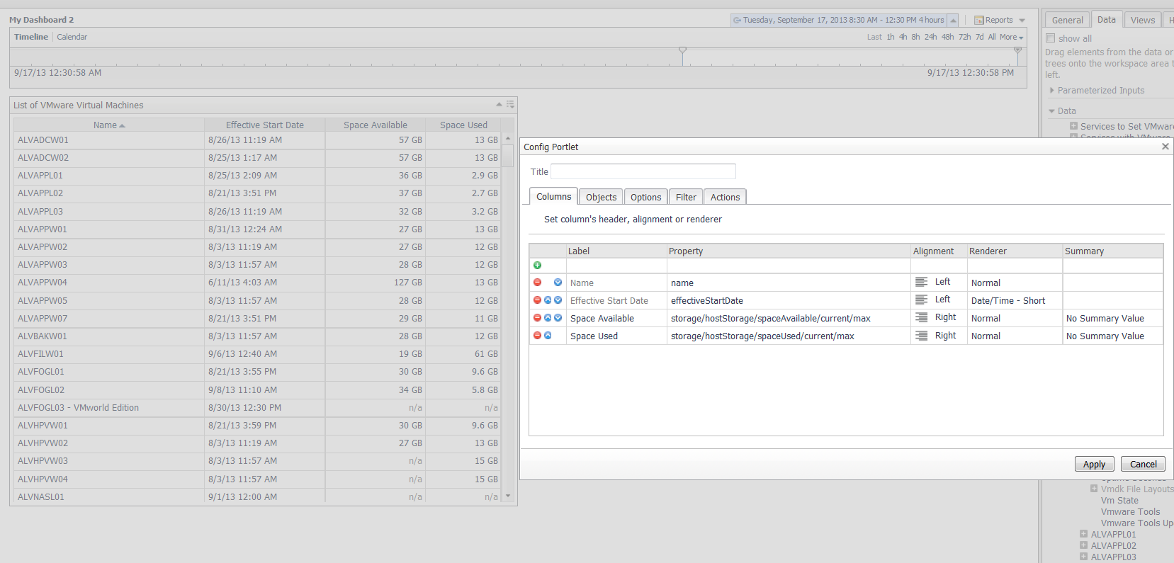1174x563 pixels.
Task: Click the Vm State tree item
Action: (x=1119, y=501)
